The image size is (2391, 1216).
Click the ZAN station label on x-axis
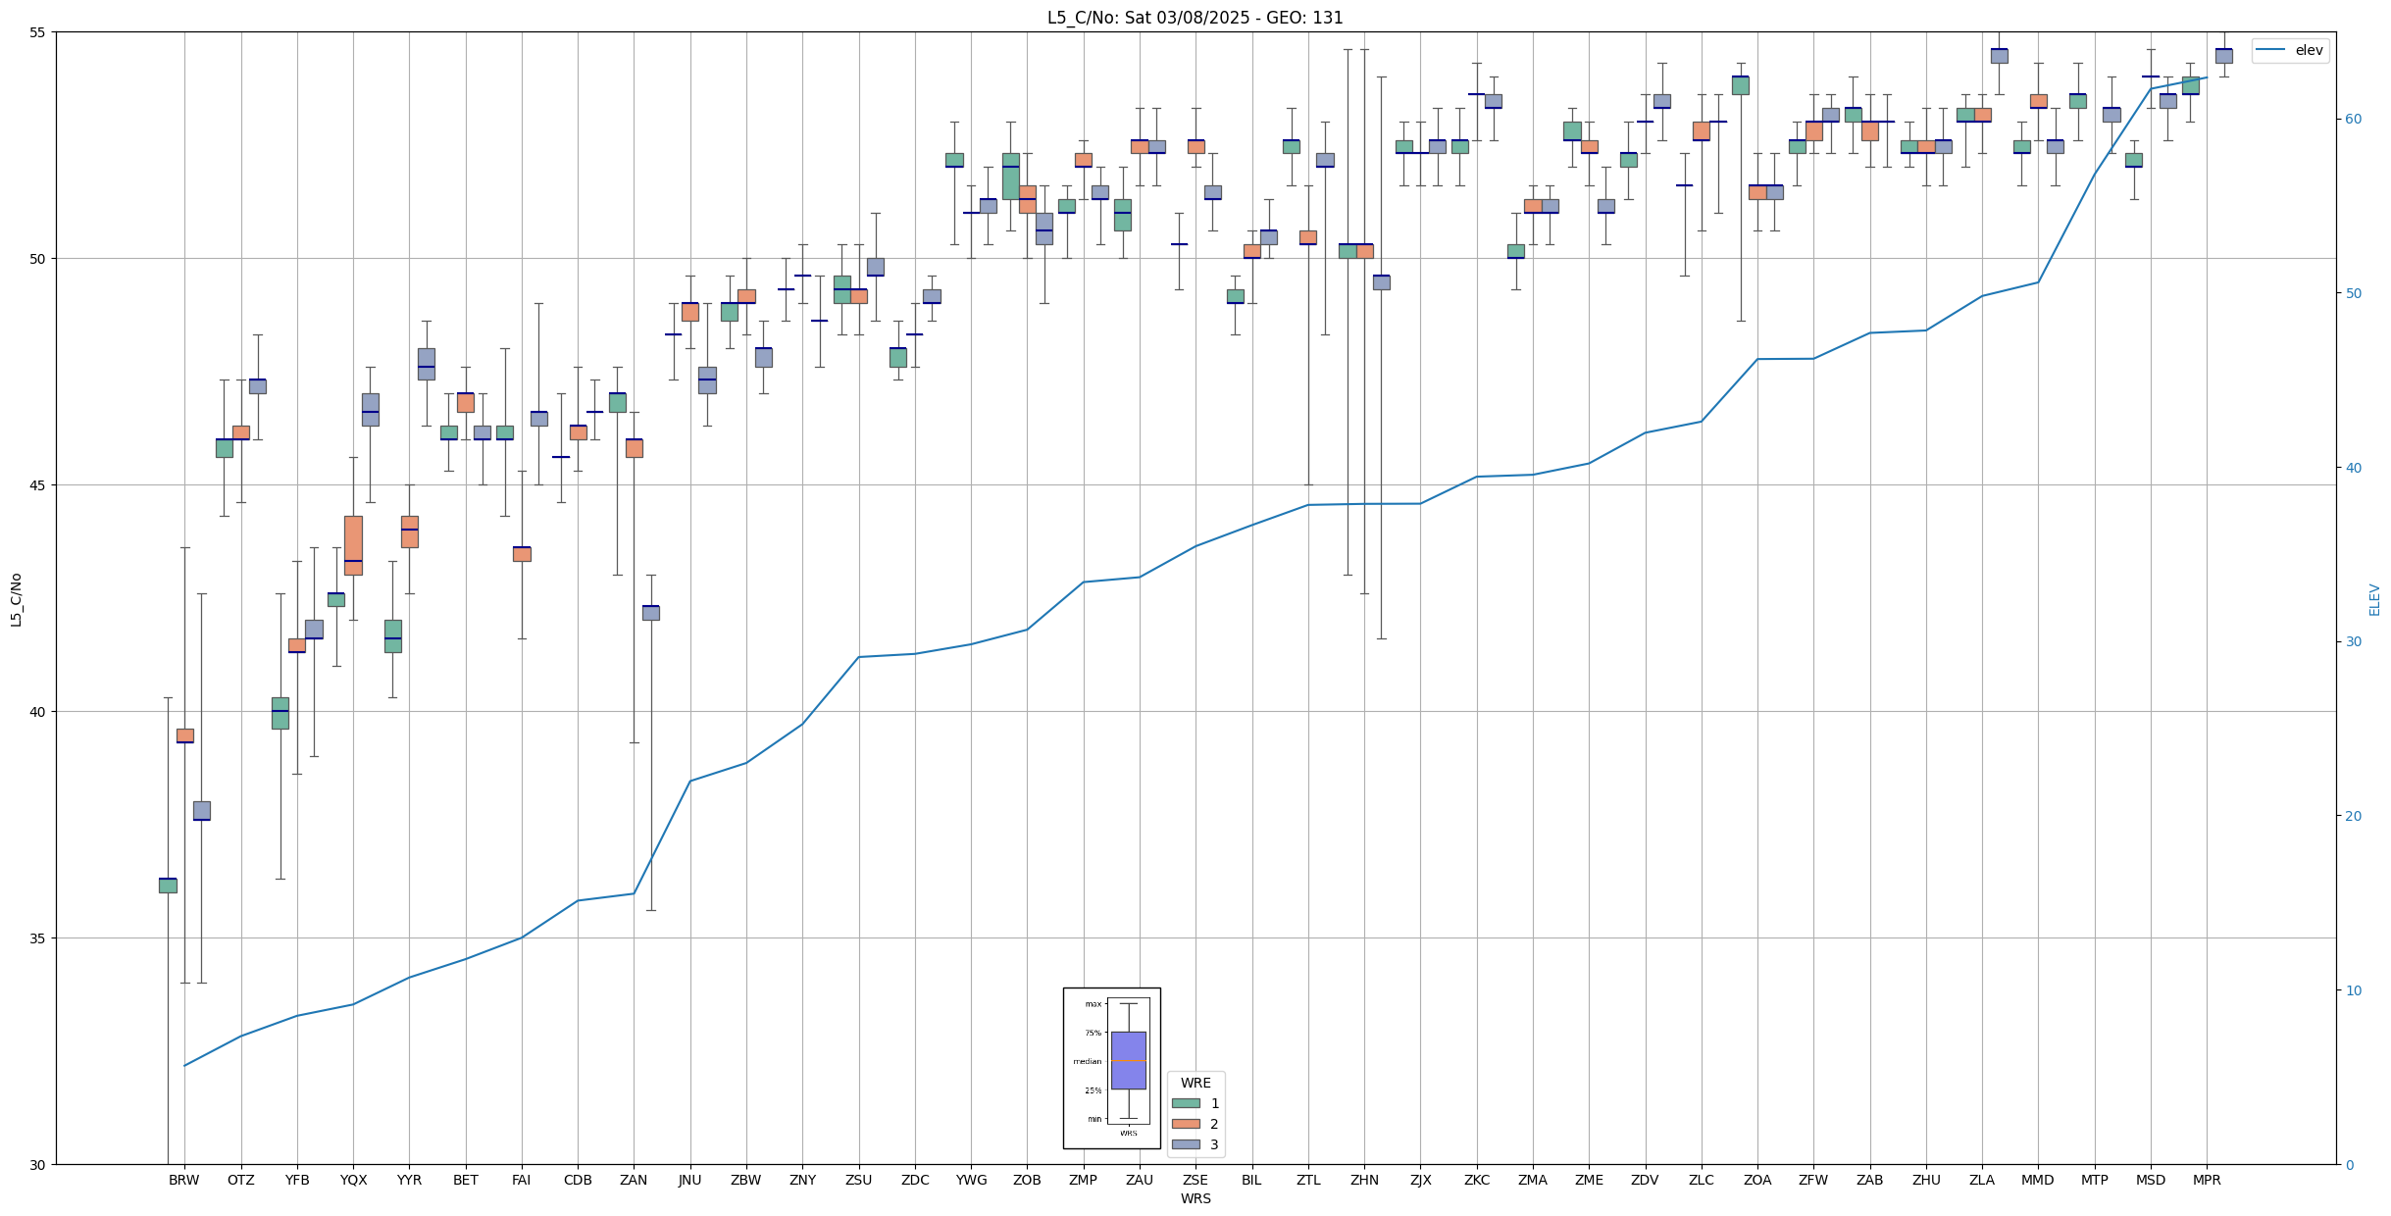[634, 1180]
